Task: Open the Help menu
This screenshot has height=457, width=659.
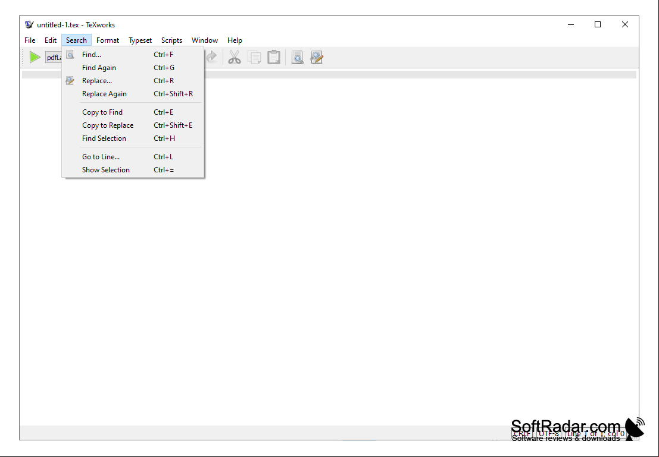Action: coord(235,40)
